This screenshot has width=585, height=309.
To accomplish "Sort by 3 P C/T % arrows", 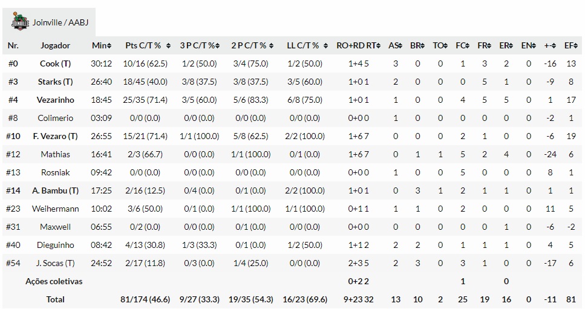I will 220,45.
